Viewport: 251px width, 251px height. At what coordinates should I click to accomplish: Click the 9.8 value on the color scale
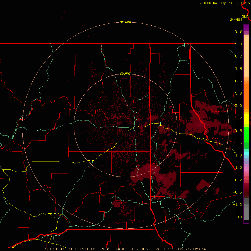click(238, 31)
